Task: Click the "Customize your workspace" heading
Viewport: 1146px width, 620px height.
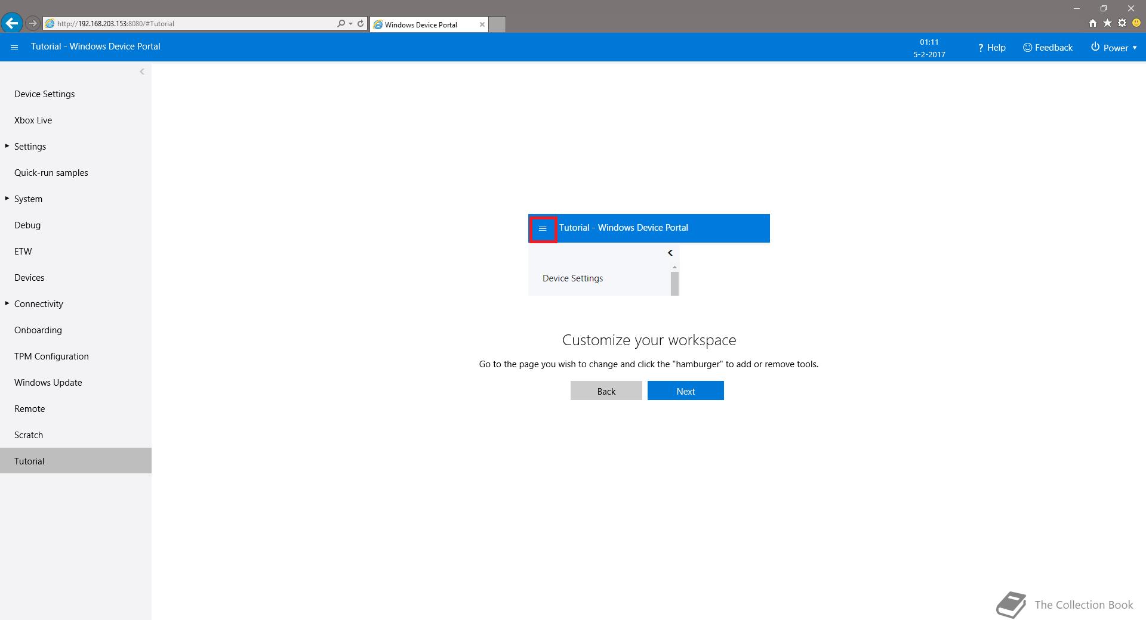Action: pos(649,340)
